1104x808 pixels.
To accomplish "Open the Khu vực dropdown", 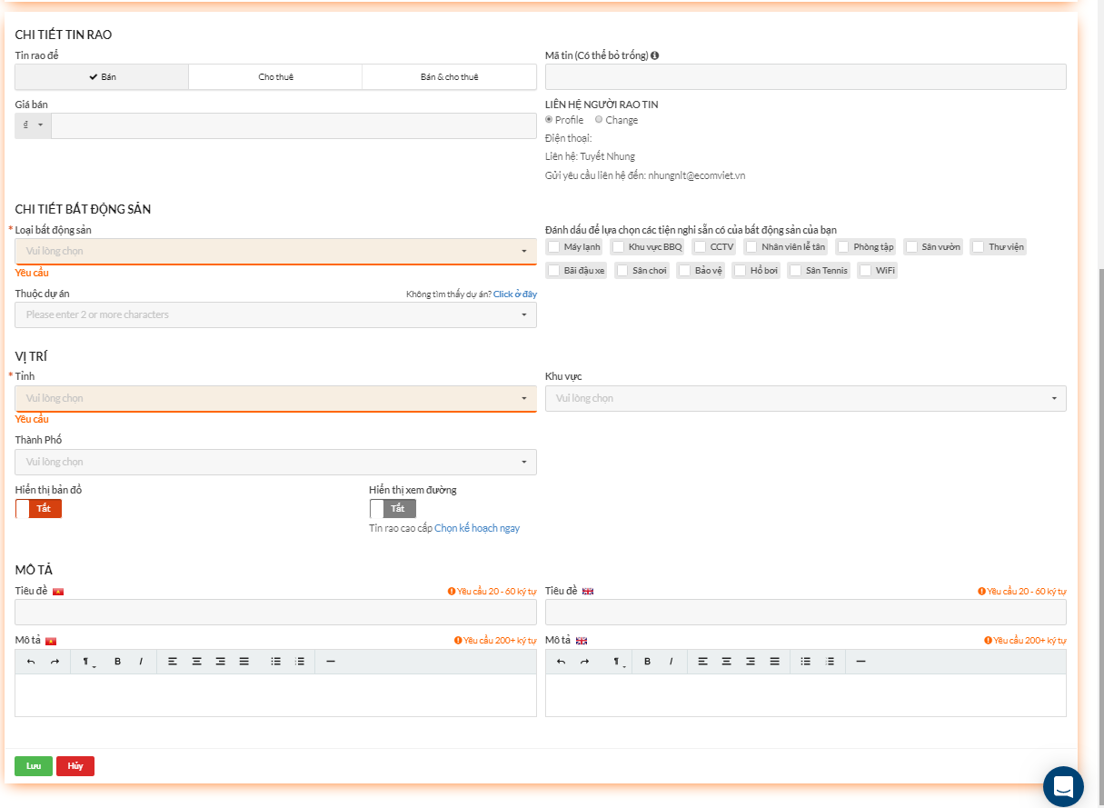I will click(805, 398).
